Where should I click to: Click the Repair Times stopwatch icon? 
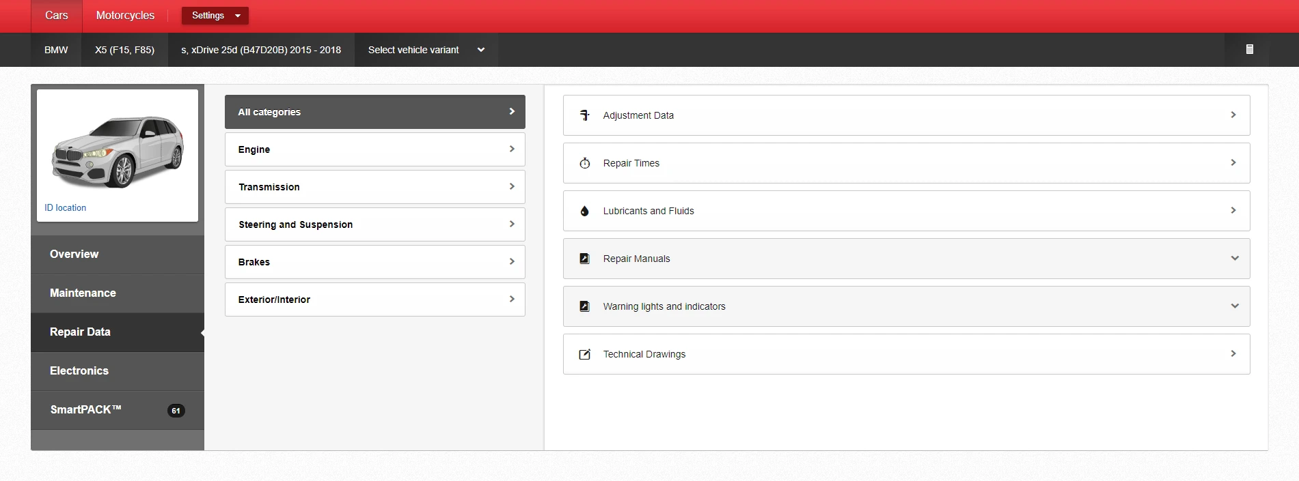click(584, 163)
